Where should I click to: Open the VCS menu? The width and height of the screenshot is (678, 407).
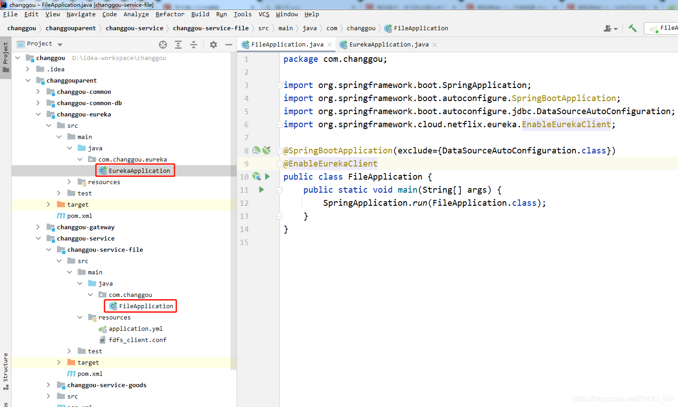pyautogui.click(x=264, y=14)
